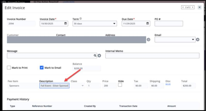Add a new email with plus icon

click(x=197, y=39)
